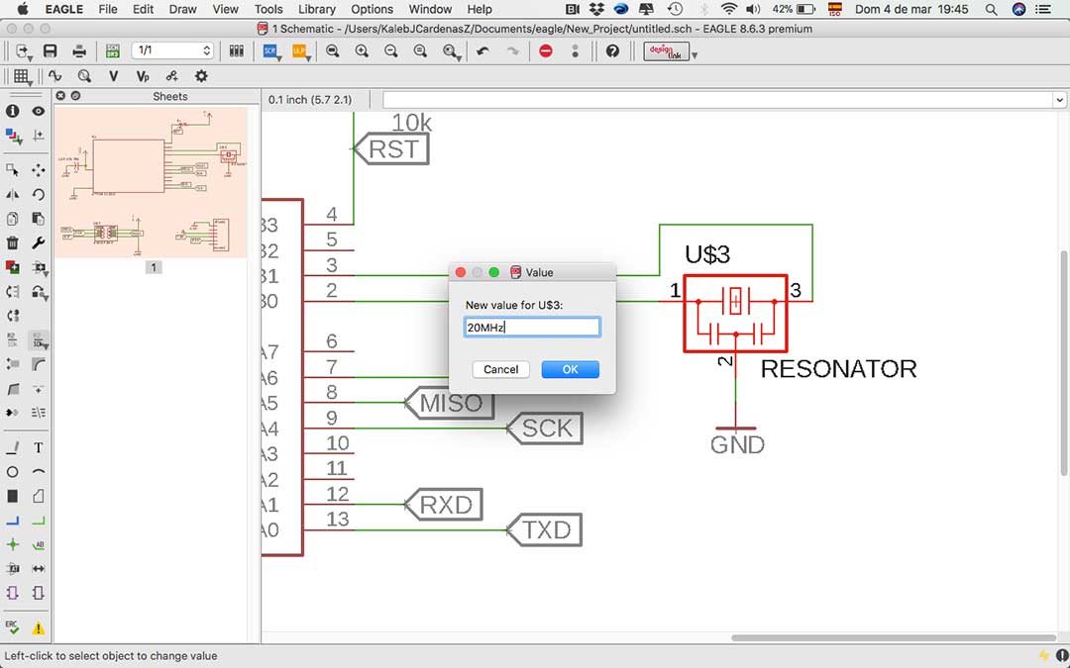Viewport: 1070px width, 668px height.
Task: Open the Edit menu
Action: tap(144, 10)
